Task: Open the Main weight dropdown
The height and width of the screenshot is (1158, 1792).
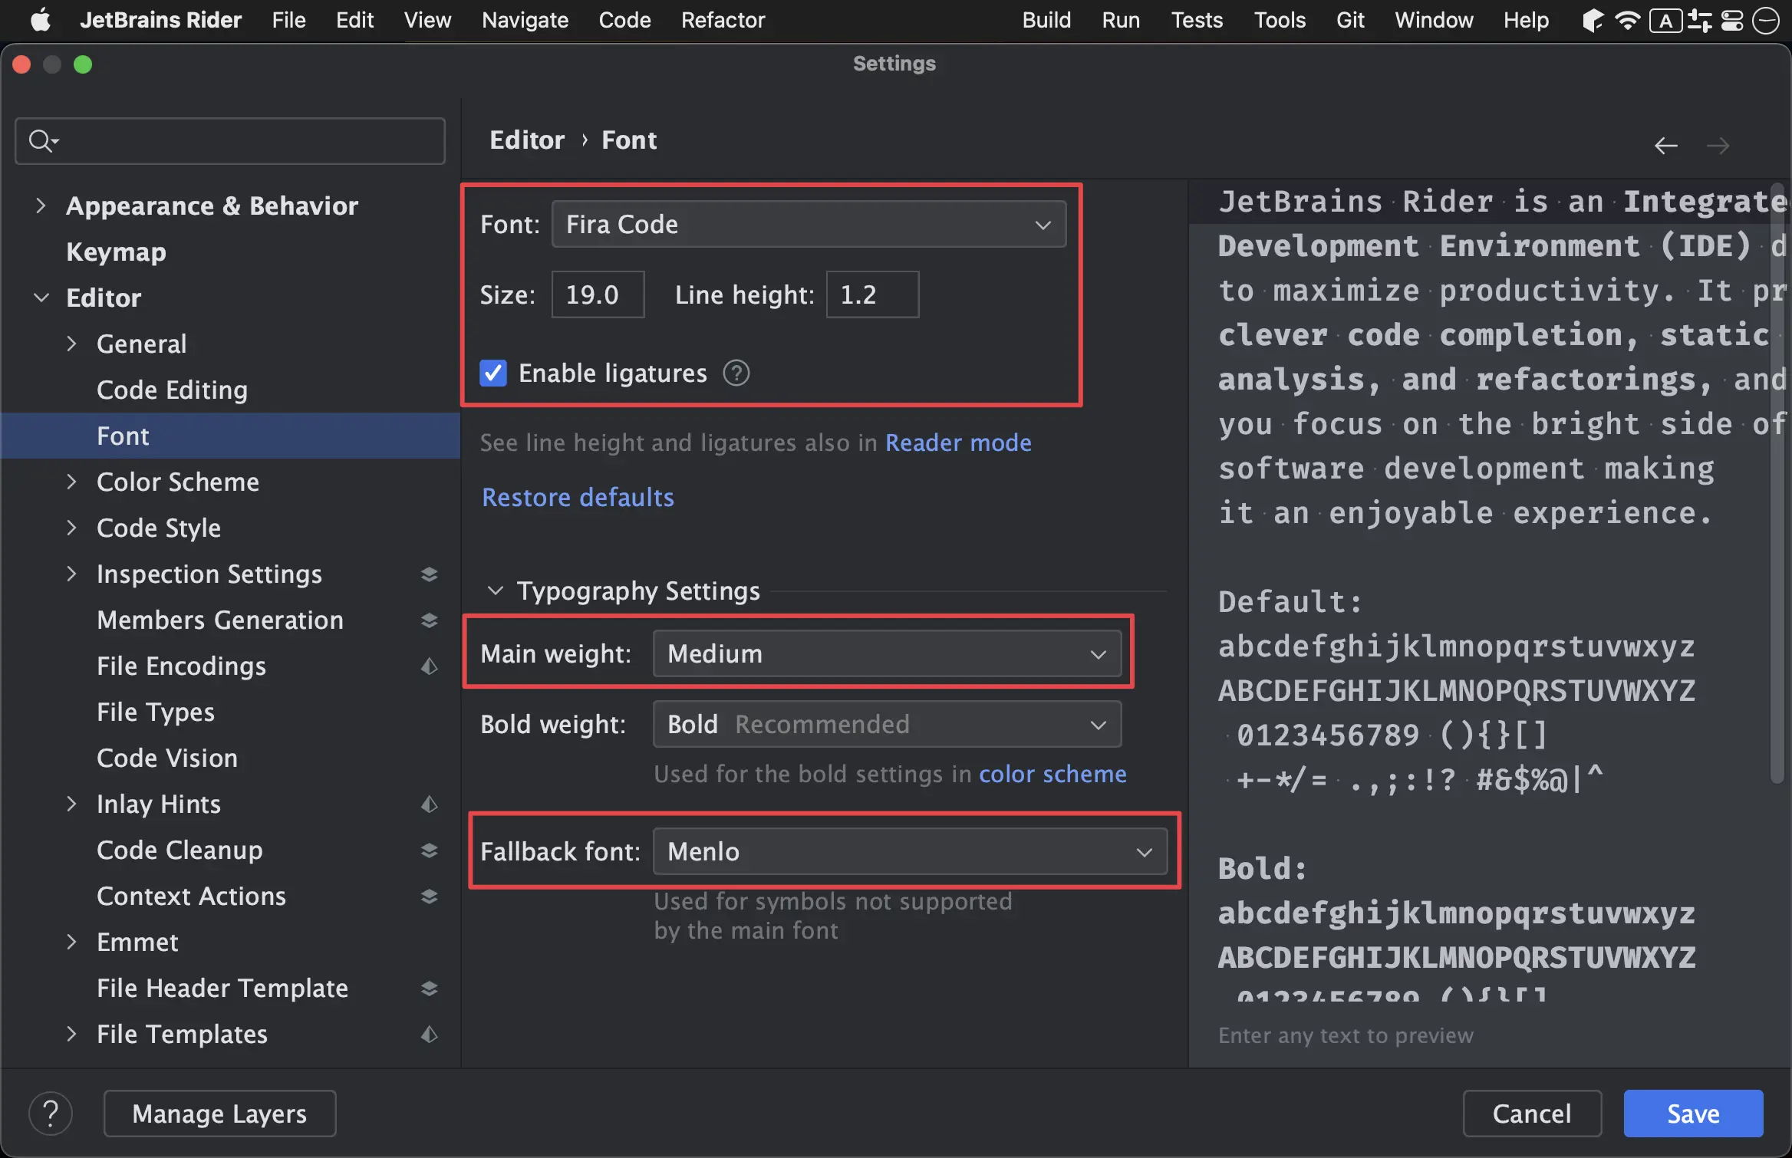Action: coord(887,654)
